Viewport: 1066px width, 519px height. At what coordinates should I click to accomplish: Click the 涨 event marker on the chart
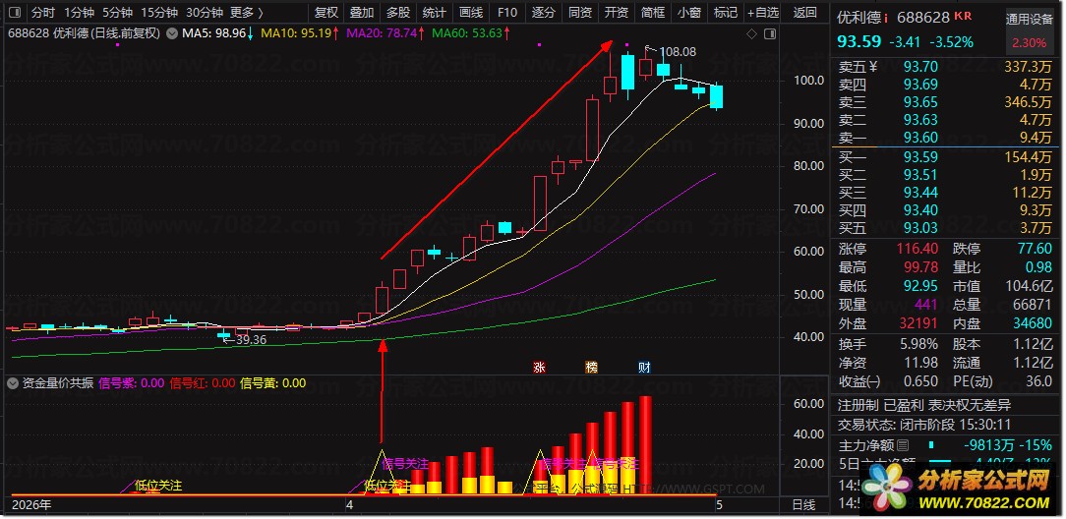click(539, 368)
